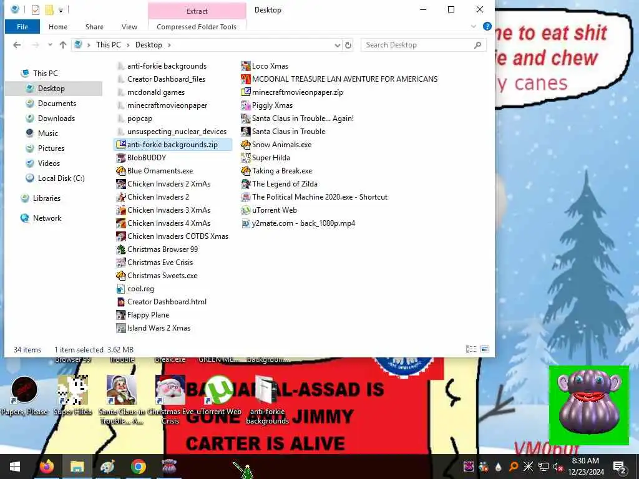This screenshot has width=639, height=479.
Task: Select the Creator Dashboard.html icon
Action: pyautogui.click(x=120, y=302)
